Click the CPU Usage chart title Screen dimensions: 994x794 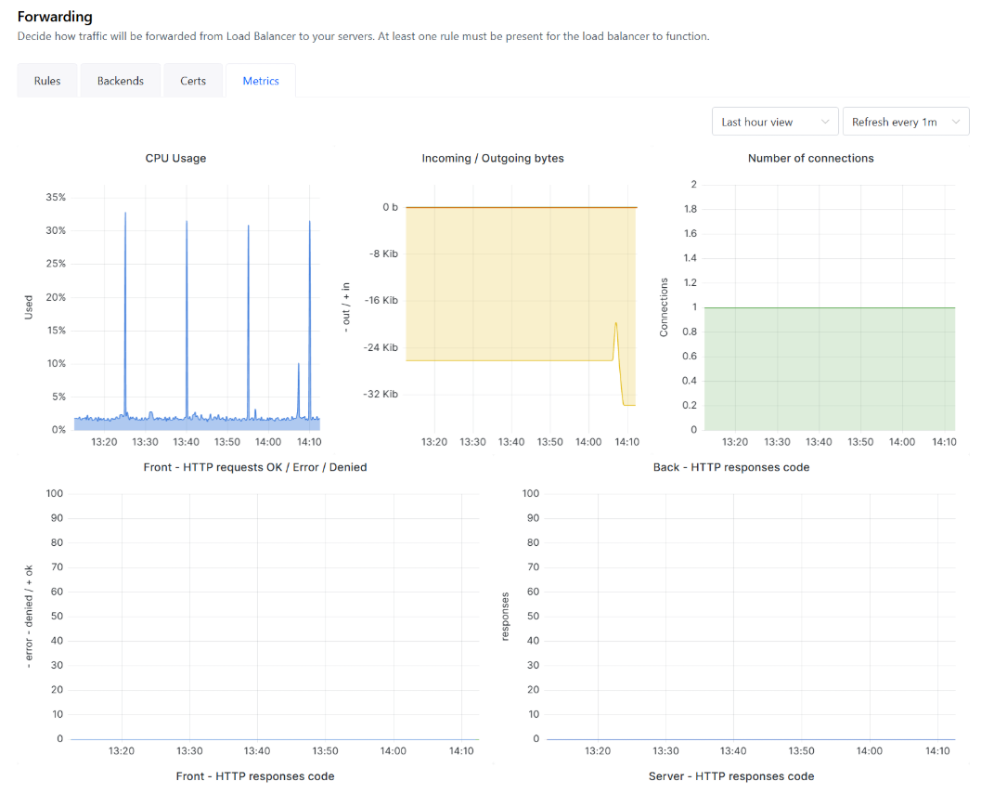(175, 158)
